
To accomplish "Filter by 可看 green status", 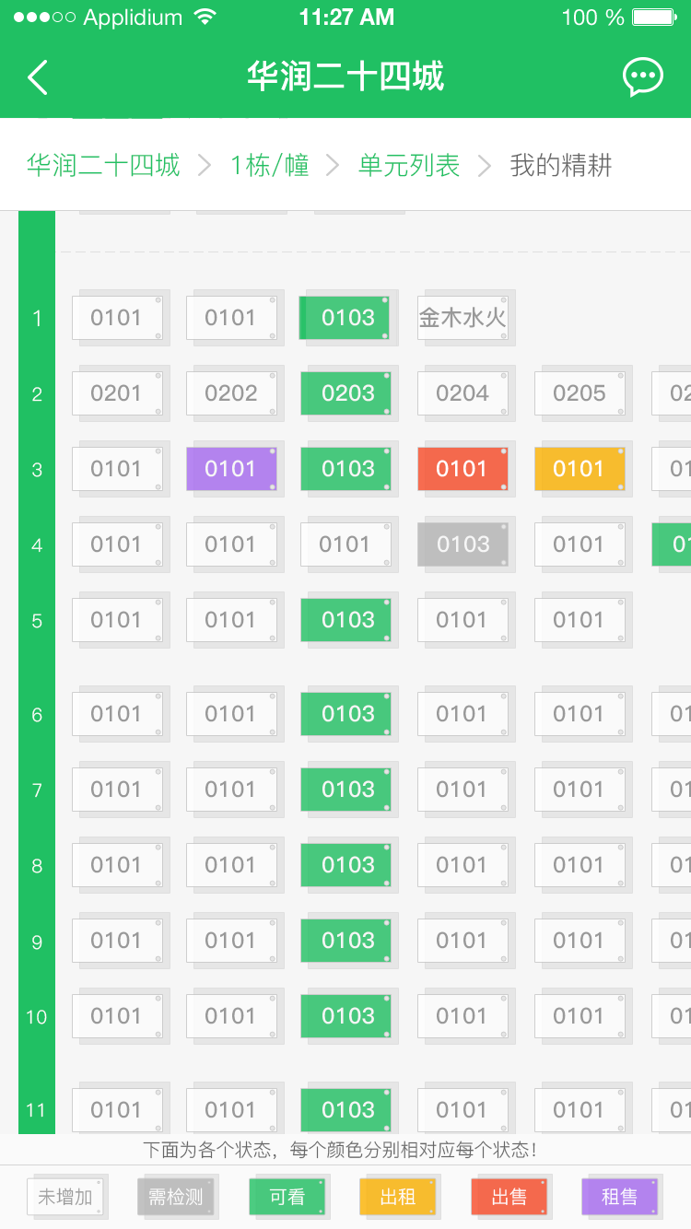I will [287, 1197].
